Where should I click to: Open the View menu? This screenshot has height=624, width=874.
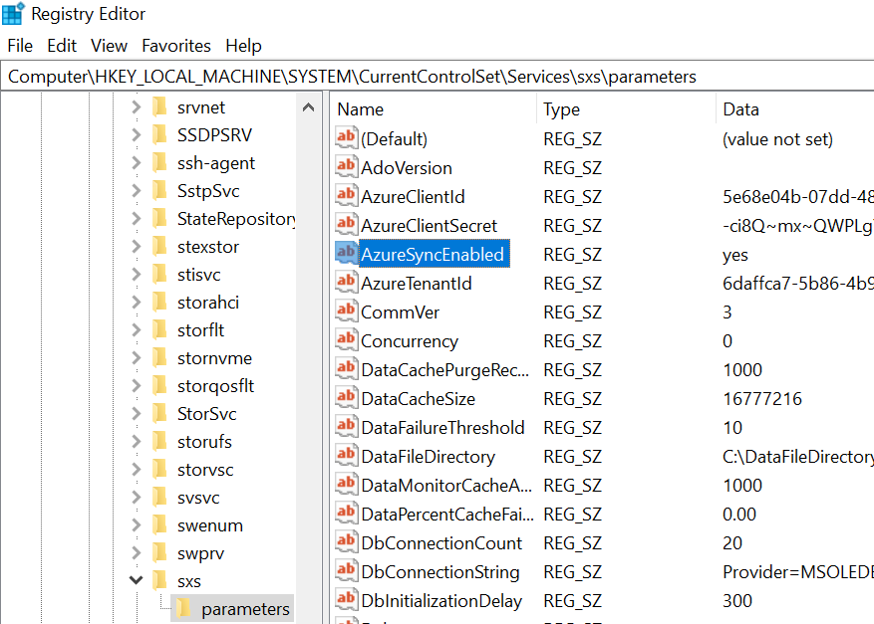tap(109, 46)
